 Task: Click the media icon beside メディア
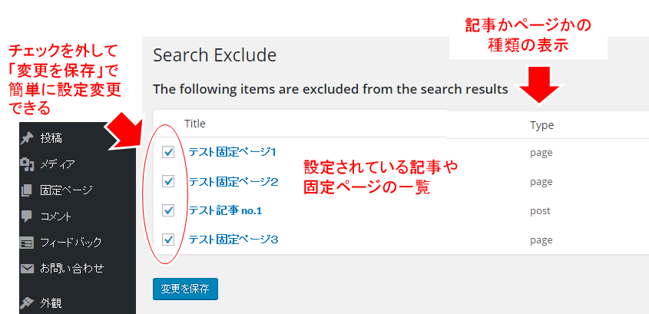coord(27,164)
